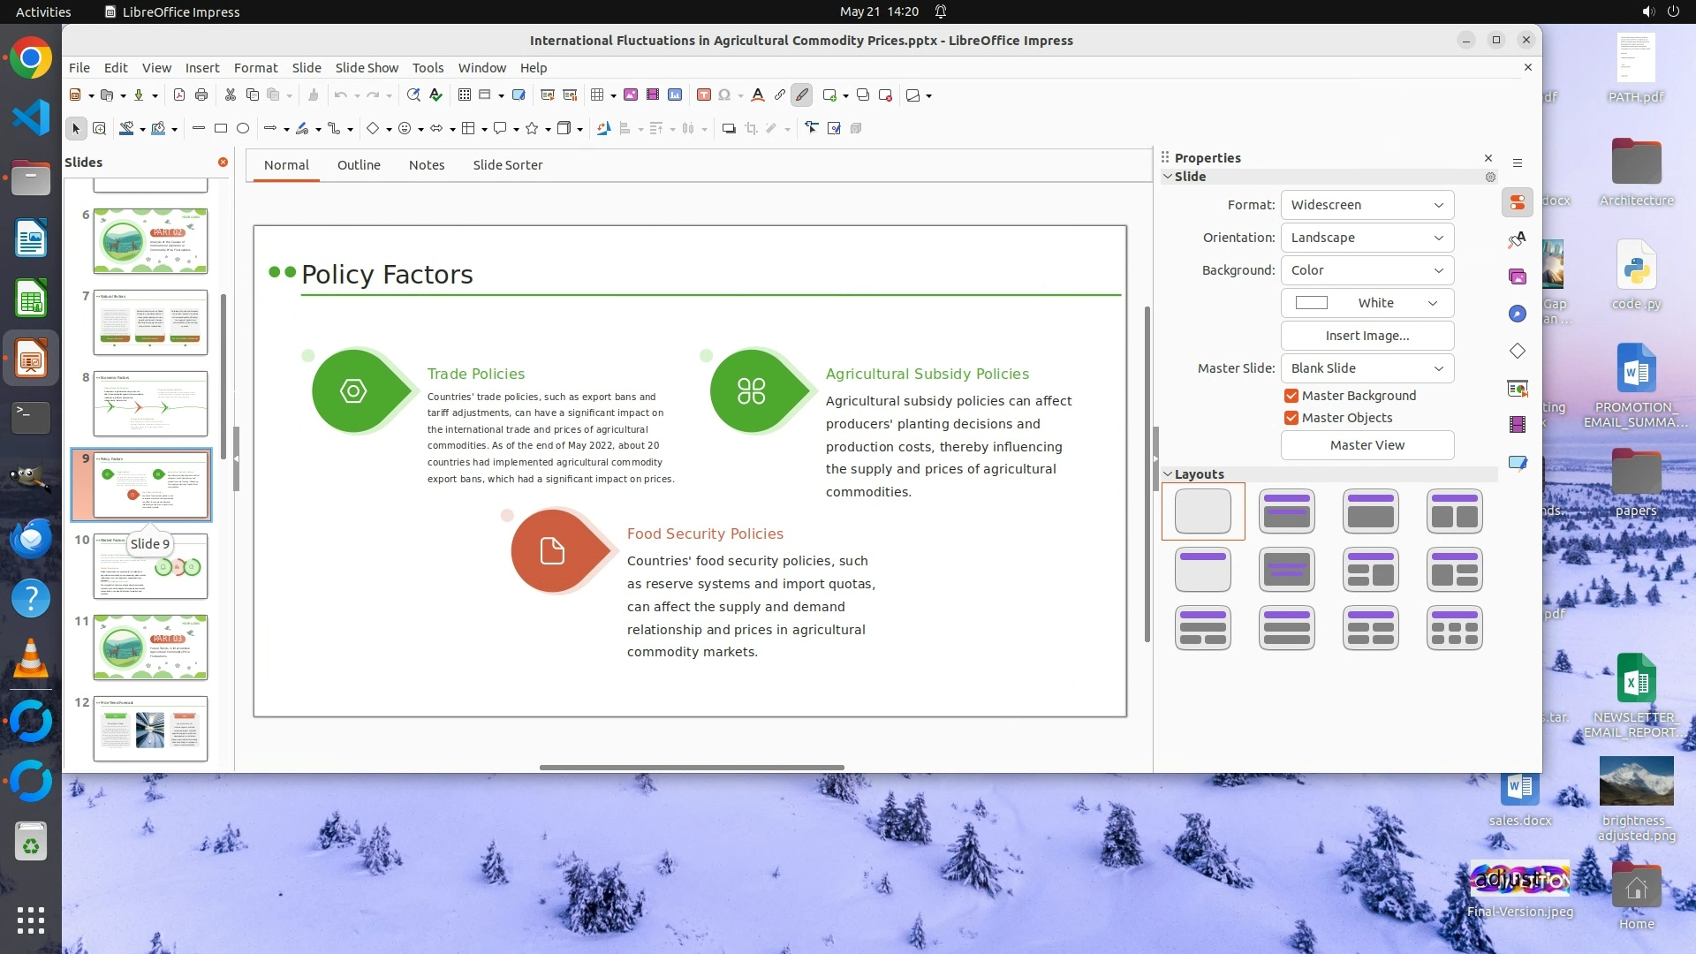This screenshot has width=1696, height=954.
Task: Open the Master Slide dropdown
Action: click(x=1367, y=368)
